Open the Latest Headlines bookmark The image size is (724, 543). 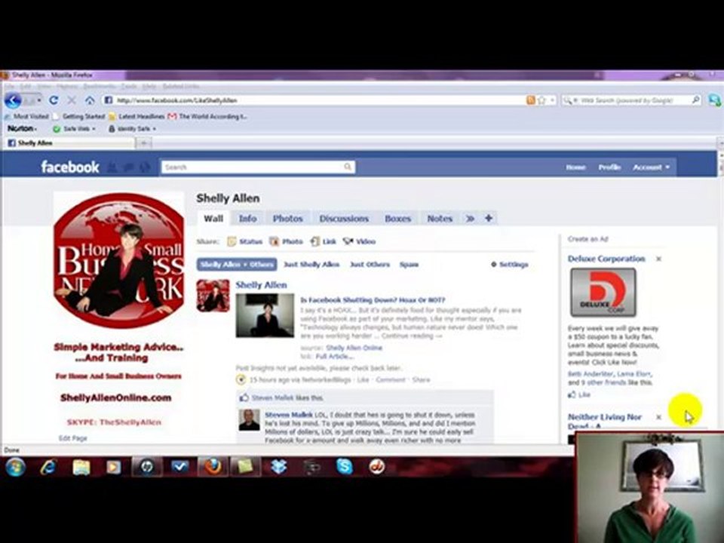click(x=137, y=117)
